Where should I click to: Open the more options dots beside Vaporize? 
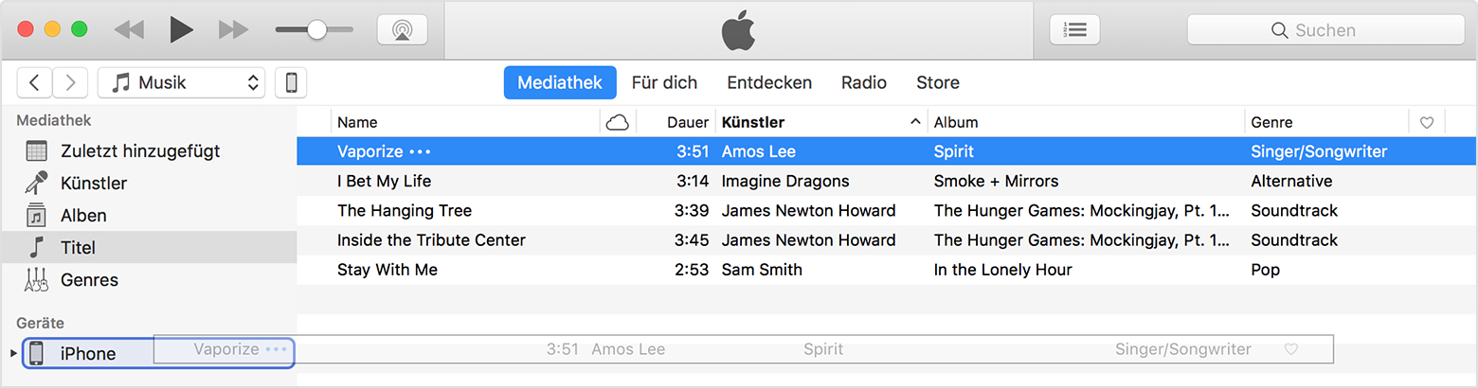point(420,151)
